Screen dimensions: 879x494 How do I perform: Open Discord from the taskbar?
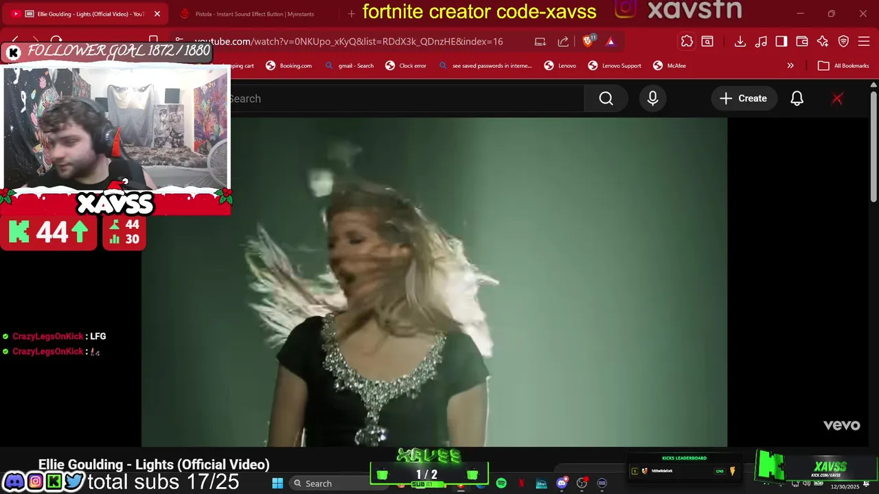pyautogui.click(x=562, y=484)
